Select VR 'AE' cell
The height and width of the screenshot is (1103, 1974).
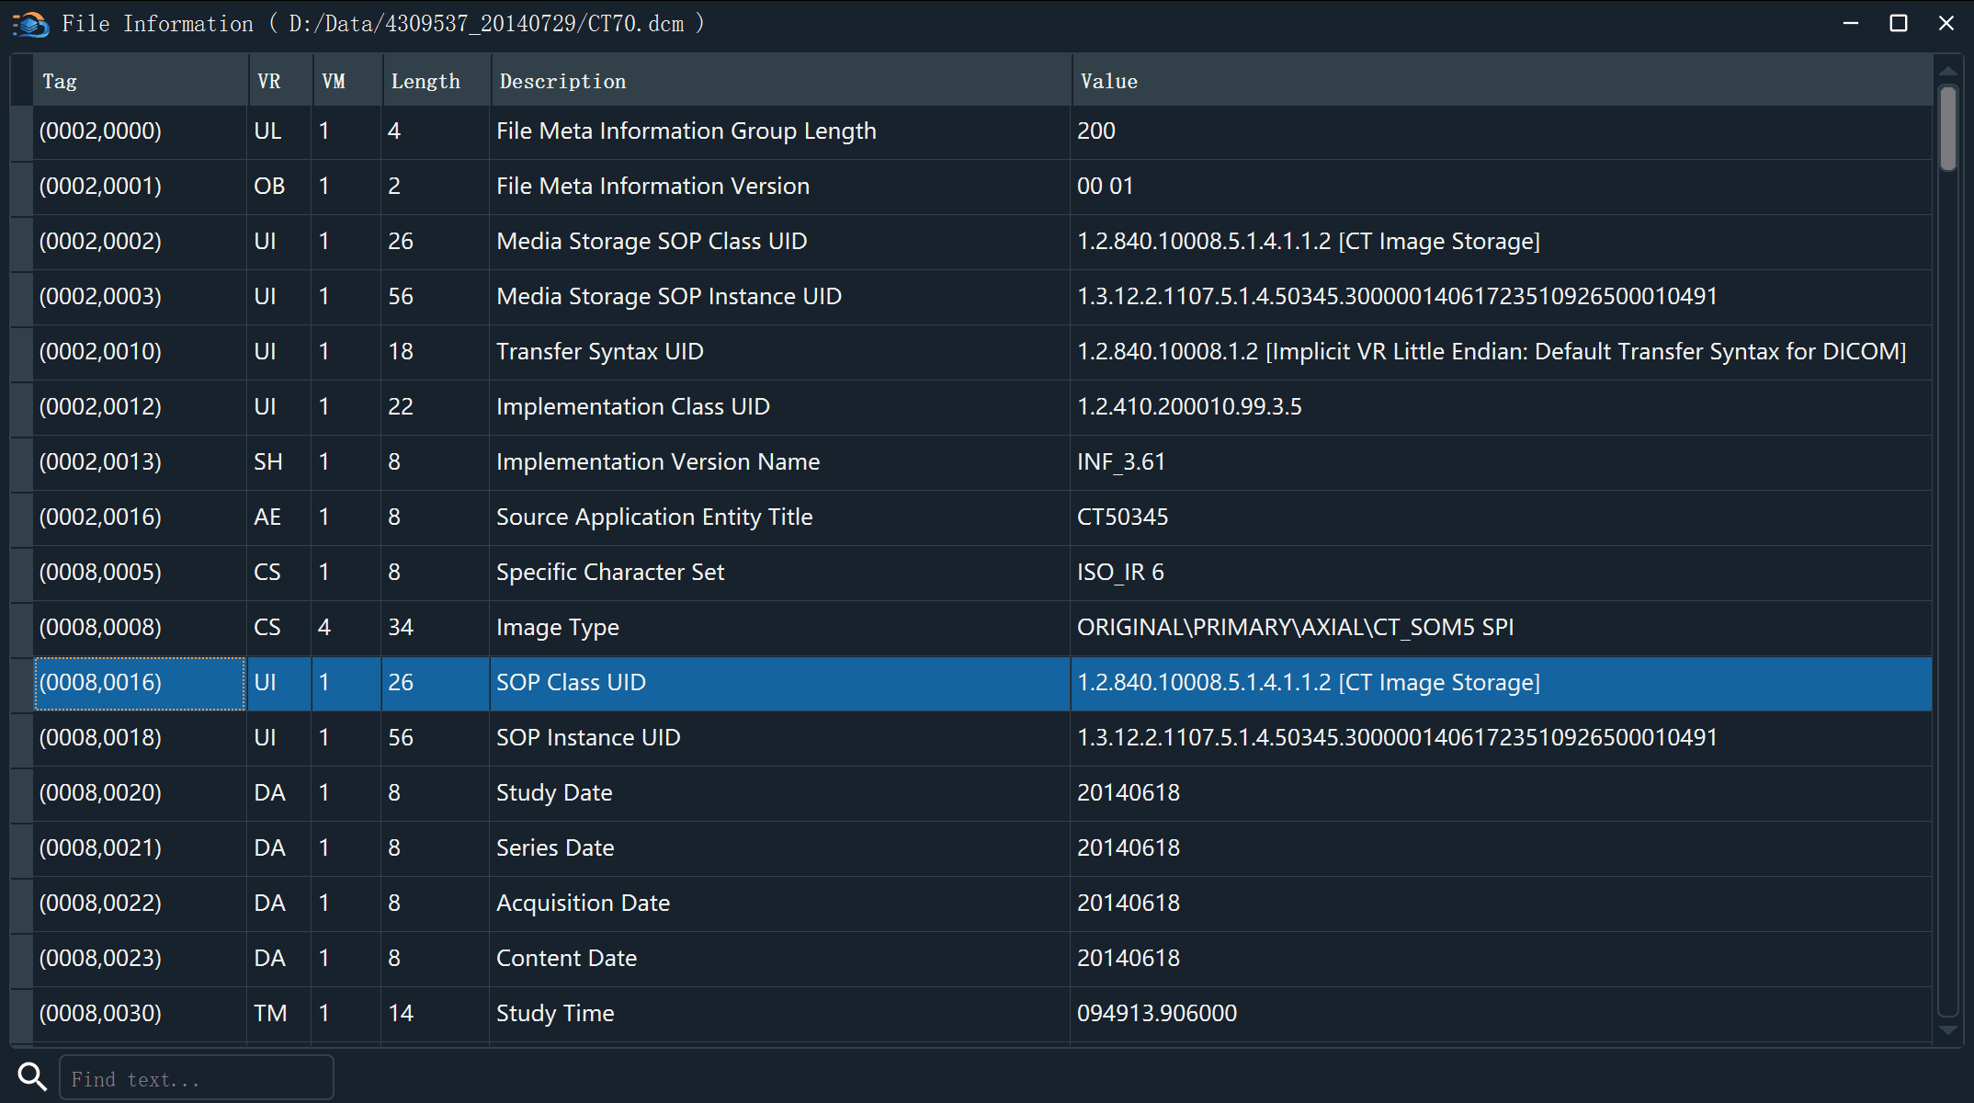(279, 517)
